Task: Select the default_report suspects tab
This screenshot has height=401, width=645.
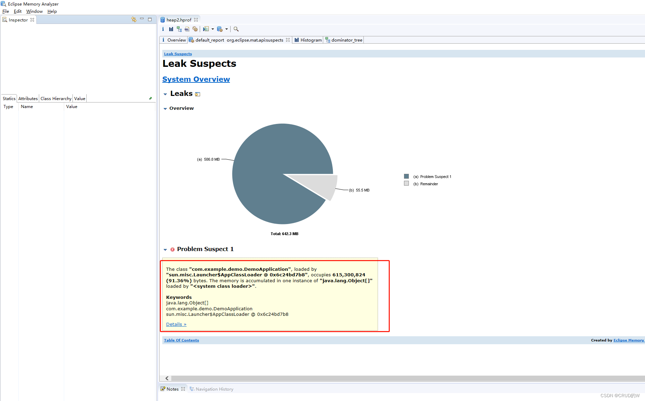Action: (239, 40)
